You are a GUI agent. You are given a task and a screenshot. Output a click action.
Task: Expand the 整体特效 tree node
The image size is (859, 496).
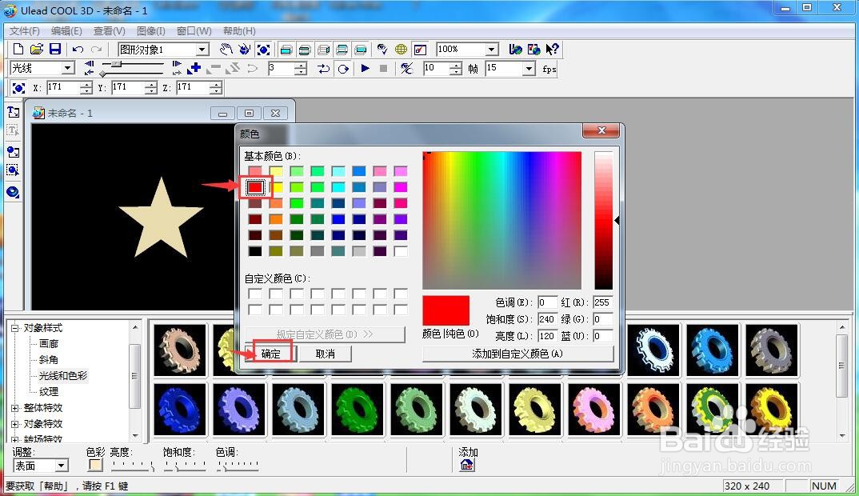pyautogui.click(x=14, y=408)
